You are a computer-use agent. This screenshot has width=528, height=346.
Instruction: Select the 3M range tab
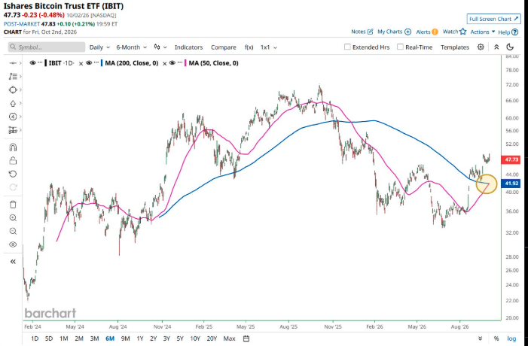coord(95,338)
